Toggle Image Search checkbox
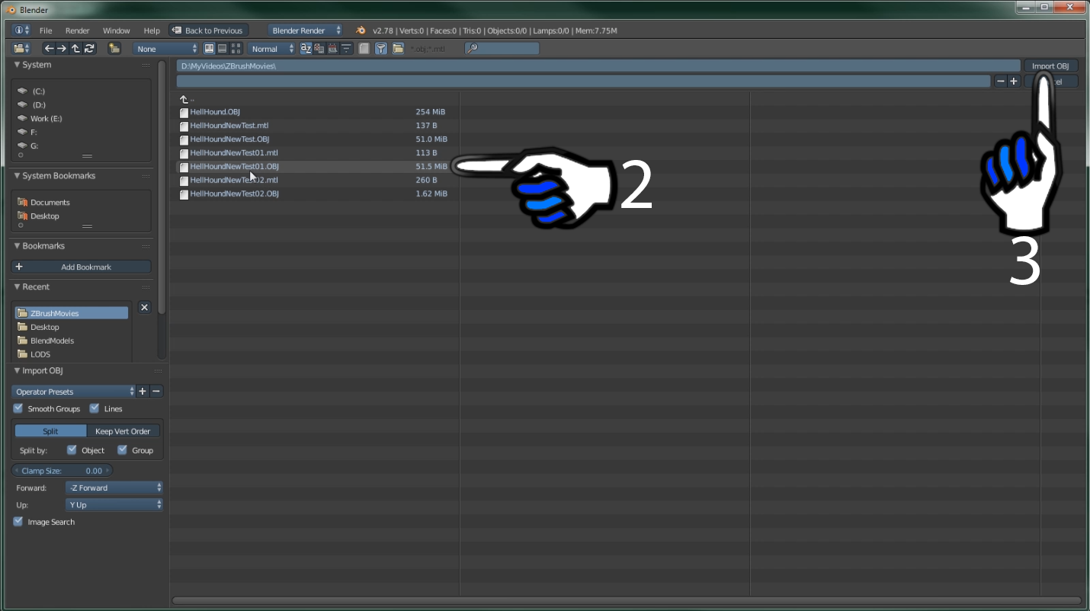1090x611 pixels. pyautogui.click(x=18, y=522)
